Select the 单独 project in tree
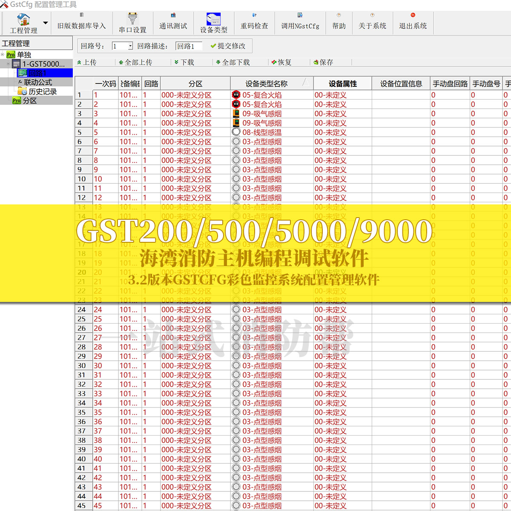The image size is (511, 511). coord(24,55)
